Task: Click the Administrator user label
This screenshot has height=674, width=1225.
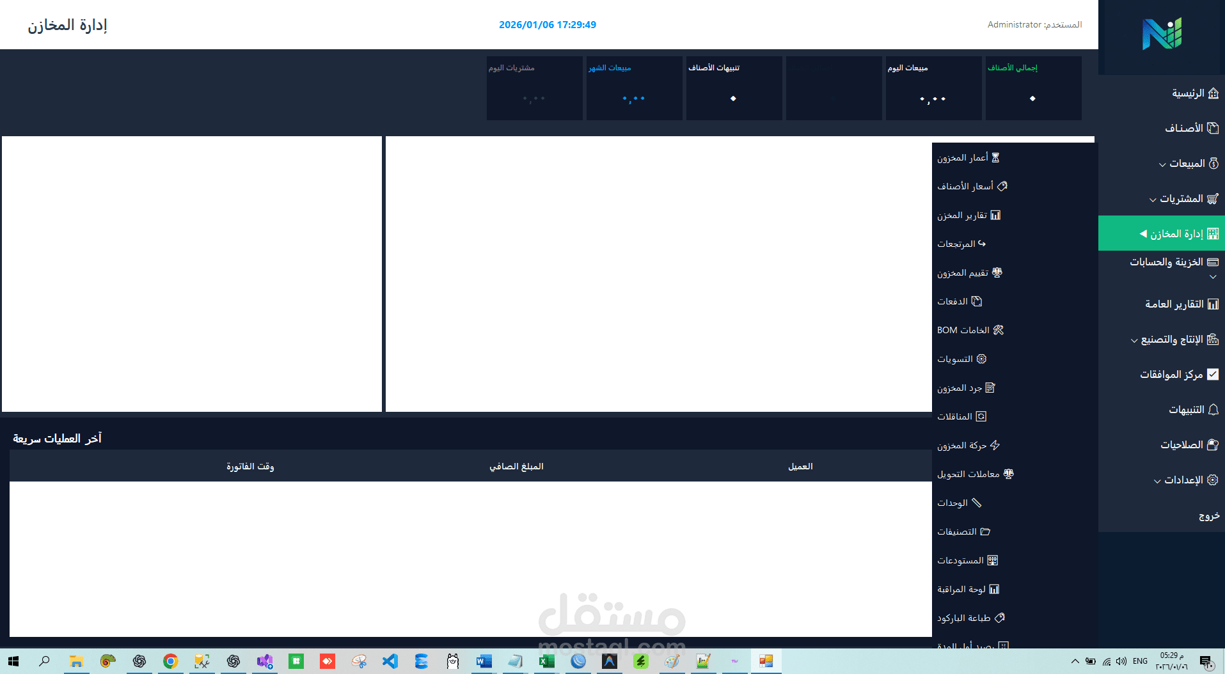Action: click(1034, 24)
